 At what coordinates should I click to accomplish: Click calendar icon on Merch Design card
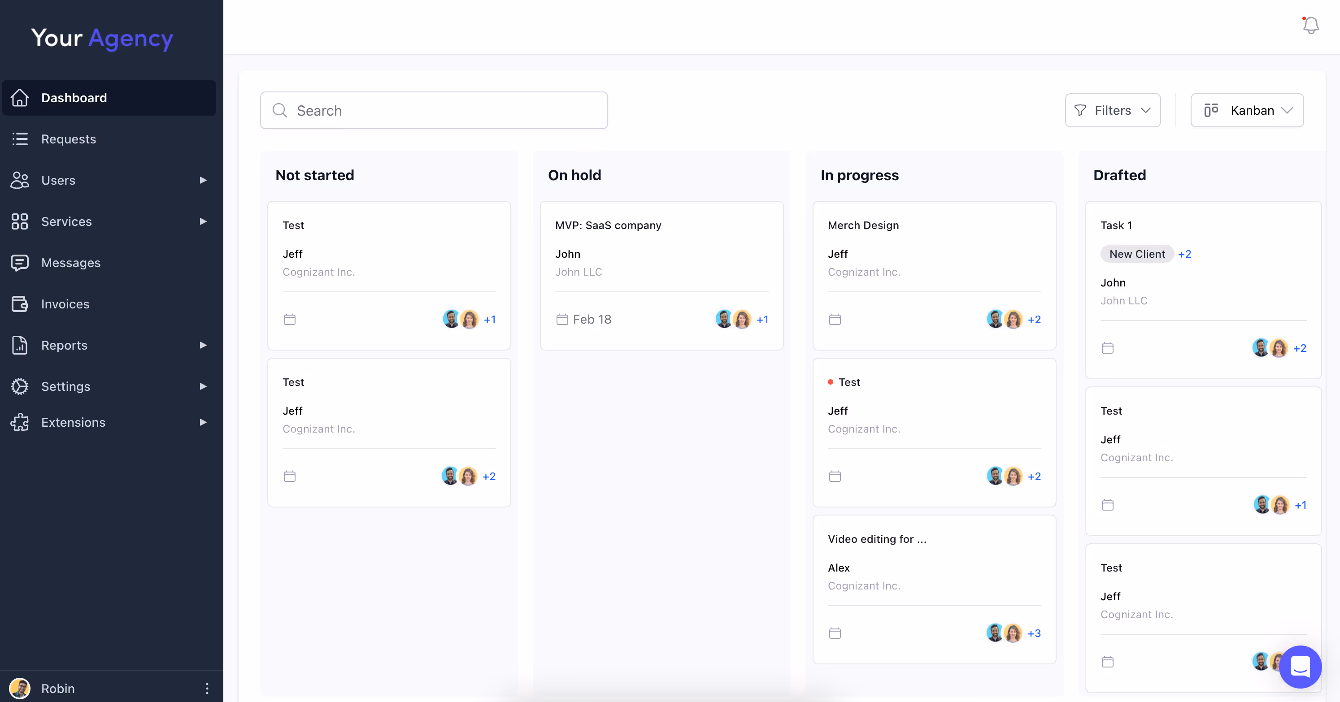pyautogui.click(x=835, y=319)
